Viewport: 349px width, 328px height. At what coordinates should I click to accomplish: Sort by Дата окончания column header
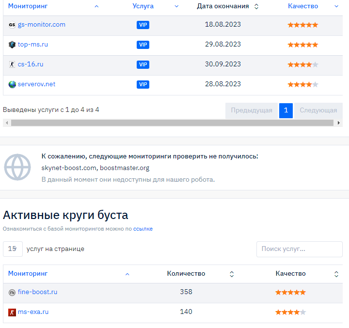coord(223,6)
